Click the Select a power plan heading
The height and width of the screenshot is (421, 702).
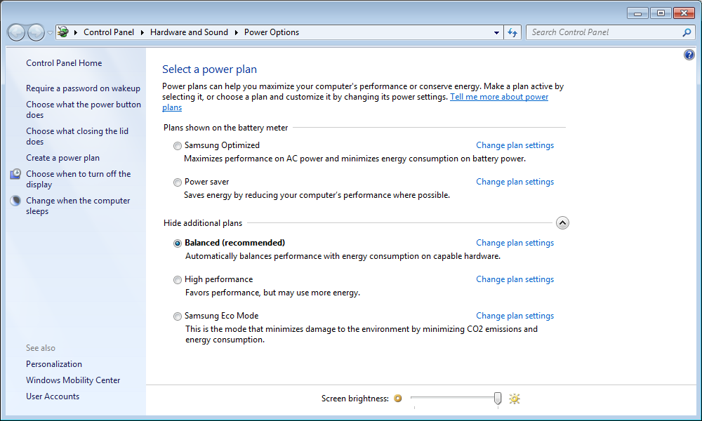[209, 69]
